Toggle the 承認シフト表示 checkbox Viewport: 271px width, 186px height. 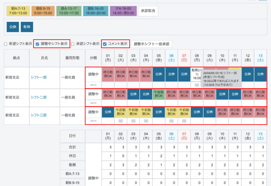pyautogui.click(x=73, y=44)
